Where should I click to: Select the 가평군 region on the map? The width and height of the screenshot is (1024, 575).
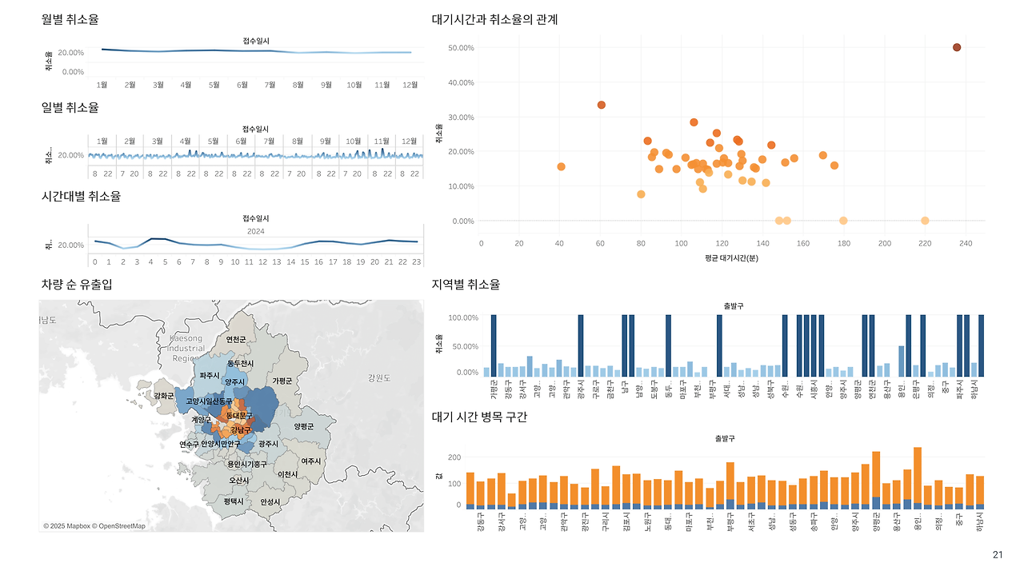pos(284,380)
